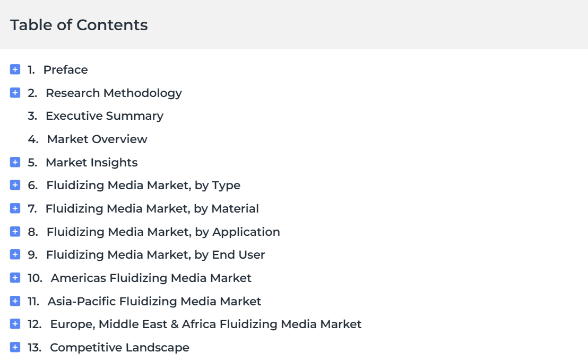Click Market Insights title text
The height and width of the screenshot is (361, 588).
click(91, 163)
